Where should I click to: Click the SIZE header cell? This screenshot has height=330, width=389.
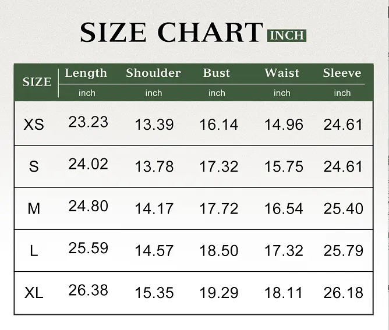[37, 82]
